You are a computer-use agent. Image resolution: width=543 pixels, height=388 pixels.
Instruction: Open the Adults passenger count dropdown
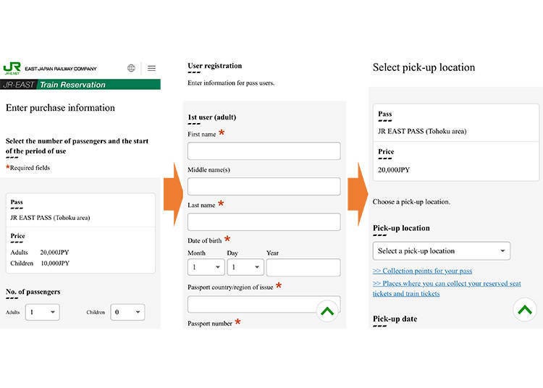[42, 312]
